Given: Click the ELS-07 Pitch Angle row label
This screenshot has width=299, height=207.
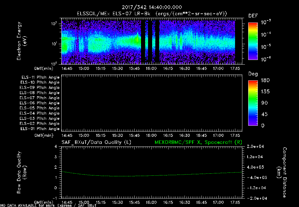Looking at the screenshot, I should coord(40,98).
